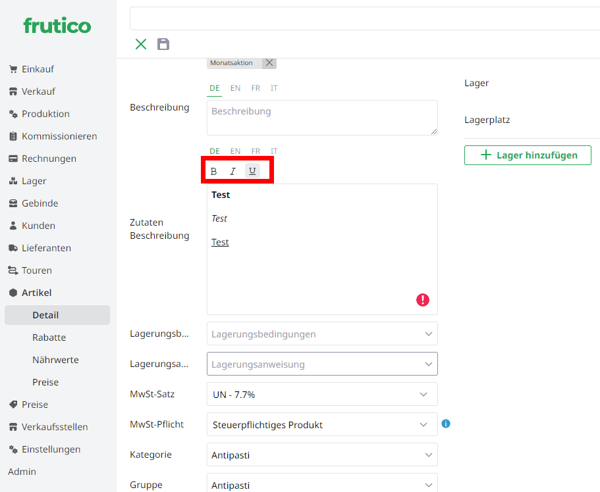The height and width of the screenshot is (492, 600).
Task: Toggle bold formatting in the Zutaten editor
Action: [213, 171]
